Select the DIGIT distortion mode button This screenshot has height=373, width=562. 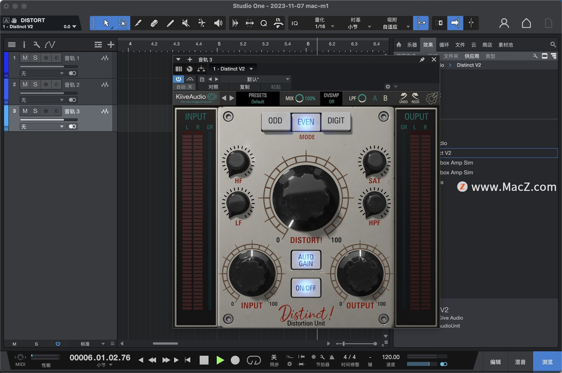336,121
